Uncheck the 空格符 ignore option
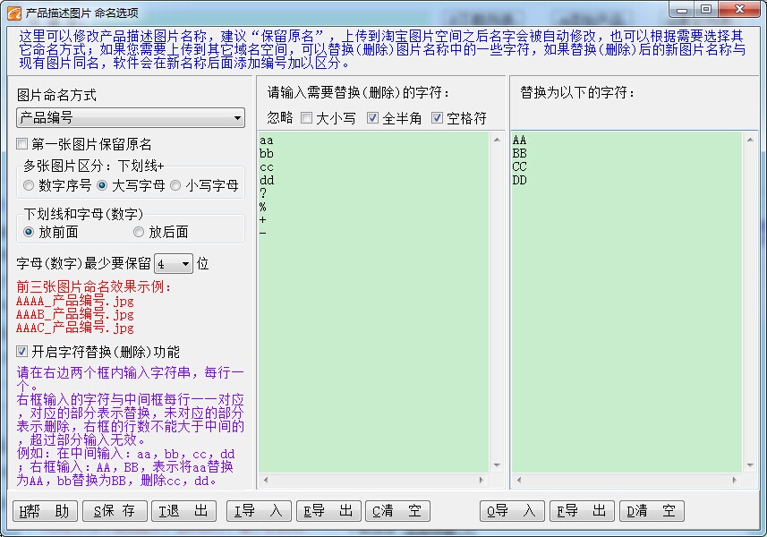 438,117
